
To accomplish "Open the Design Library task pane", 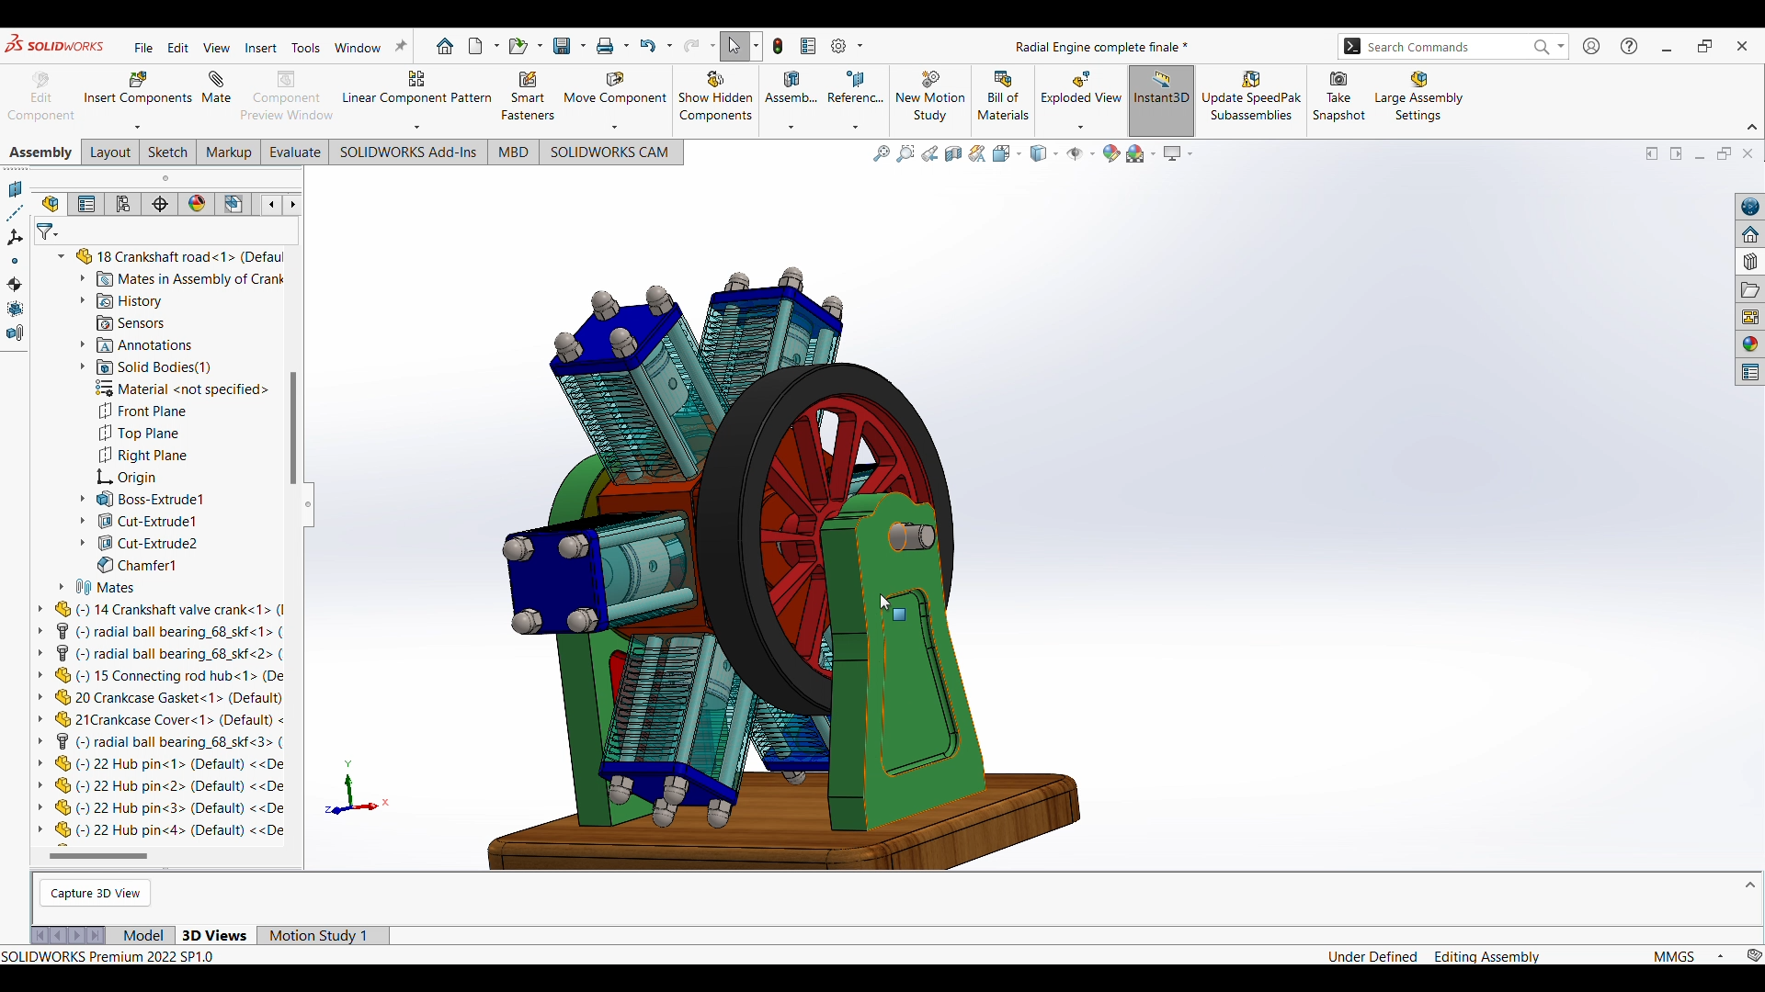I will click(1750, 262).
